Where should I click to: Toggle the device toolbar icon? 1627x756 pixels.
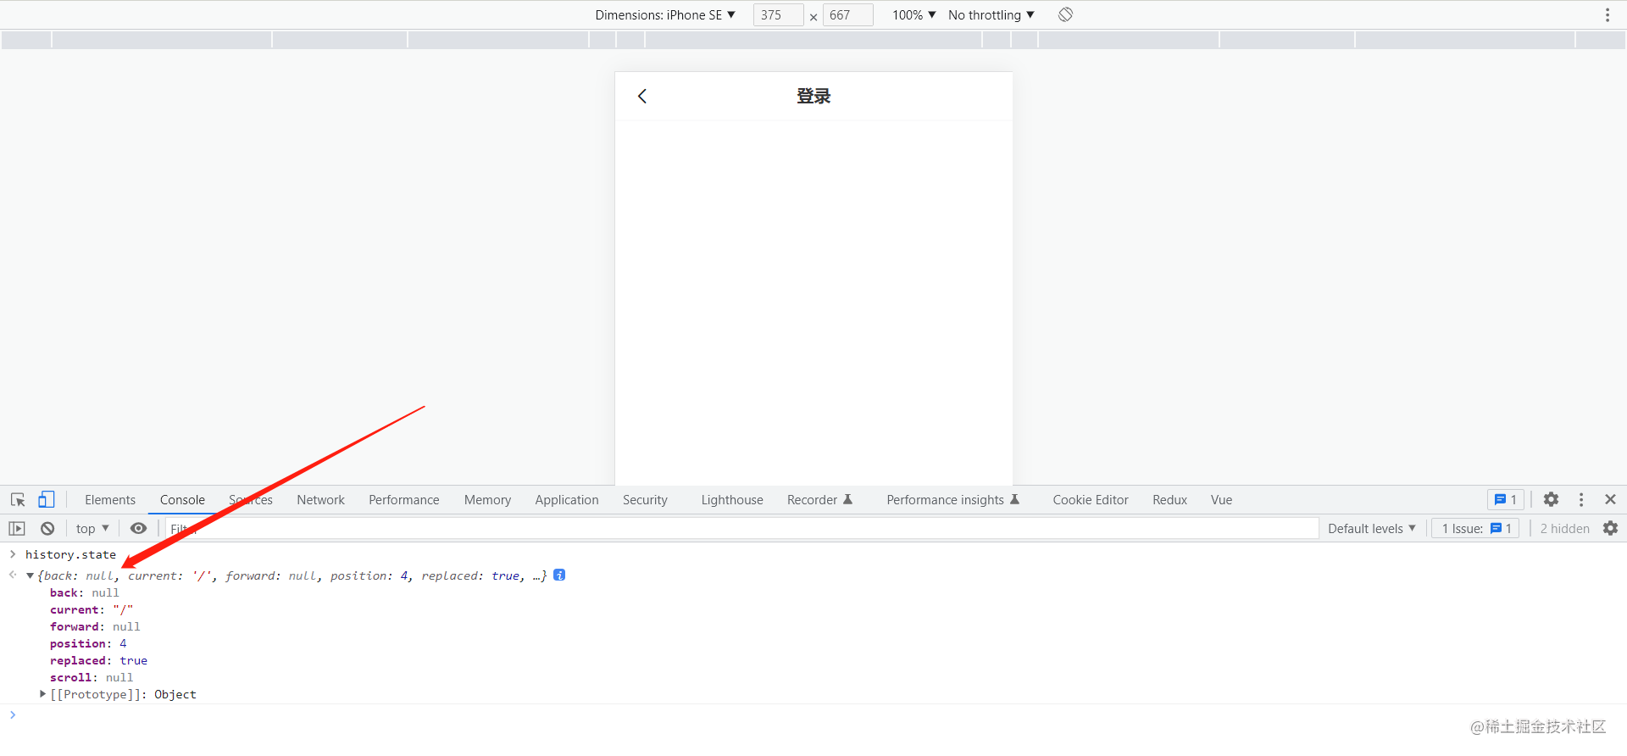tap(47, 500)
